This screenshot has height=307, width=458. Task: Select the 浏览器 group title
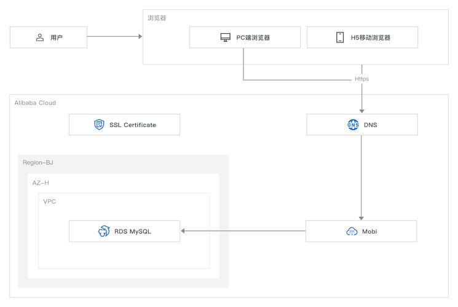pyautogui.click(x=157, y=18)
